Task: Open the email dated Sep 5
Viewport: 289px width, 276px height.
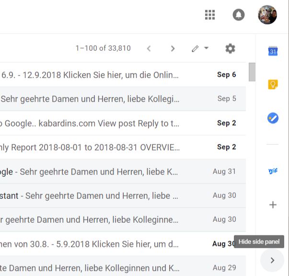Action: coord(120,99)
